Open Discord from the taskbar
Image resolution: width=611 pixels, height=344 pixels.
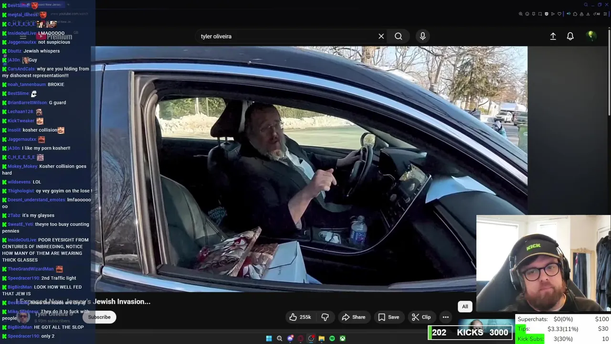tap(290, 338)
